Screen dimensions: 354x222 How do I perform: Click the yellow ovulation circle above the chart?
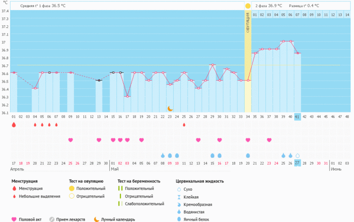point(248,6)
